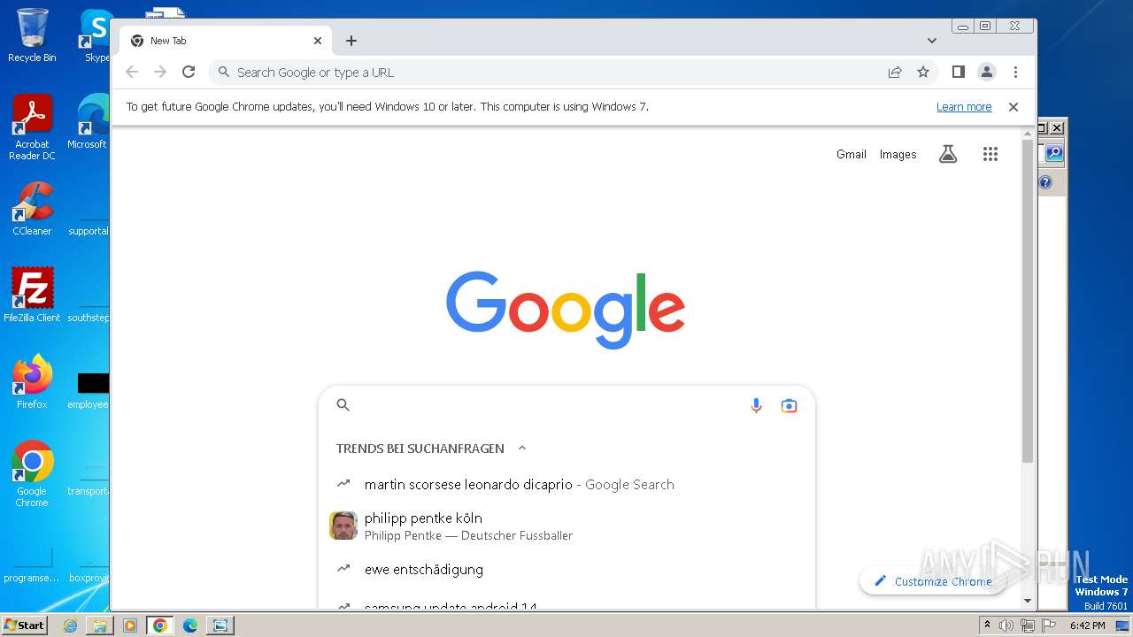
Task: Open the Chrome profile avatar icon
Action: pyautogui.click(x=987, y=72)
